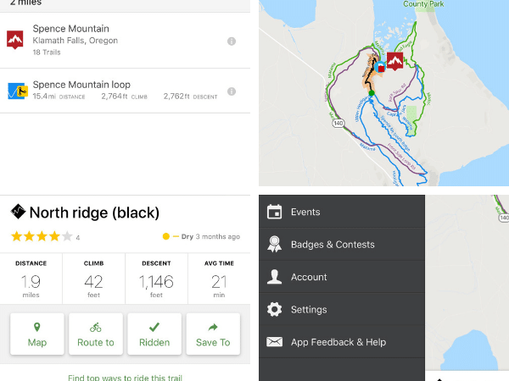The height and width of the screenshot is (381, 509).
Task: Click the Account person icon
Action: [274, 277]
